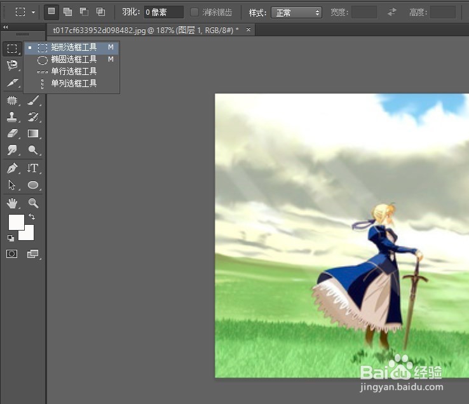Select the Rectangular Marquee tool in toolbar
Screen dimensions: 469x404
coord(12,48)
